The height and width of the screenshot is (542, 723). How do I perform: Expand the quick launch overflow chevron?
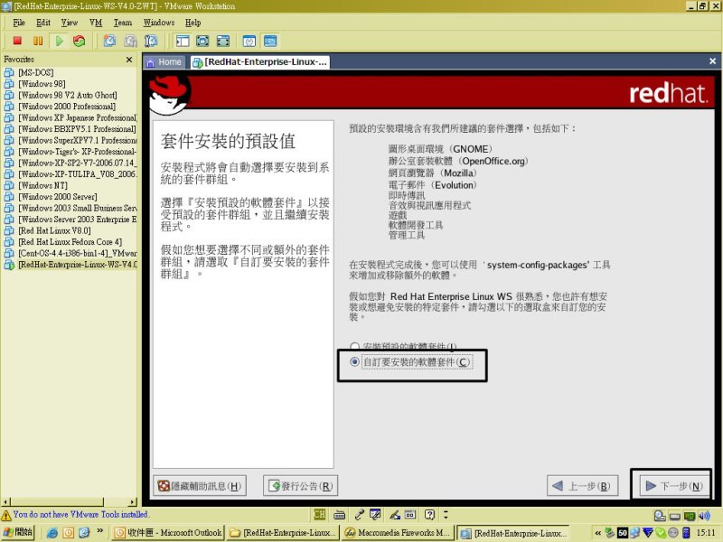100,531
